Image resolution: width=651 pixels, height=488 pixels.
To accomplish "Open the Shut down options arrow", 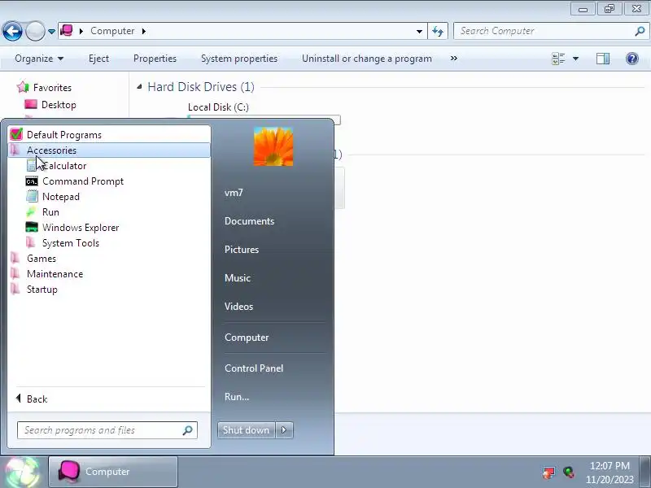I will [284, 430].
